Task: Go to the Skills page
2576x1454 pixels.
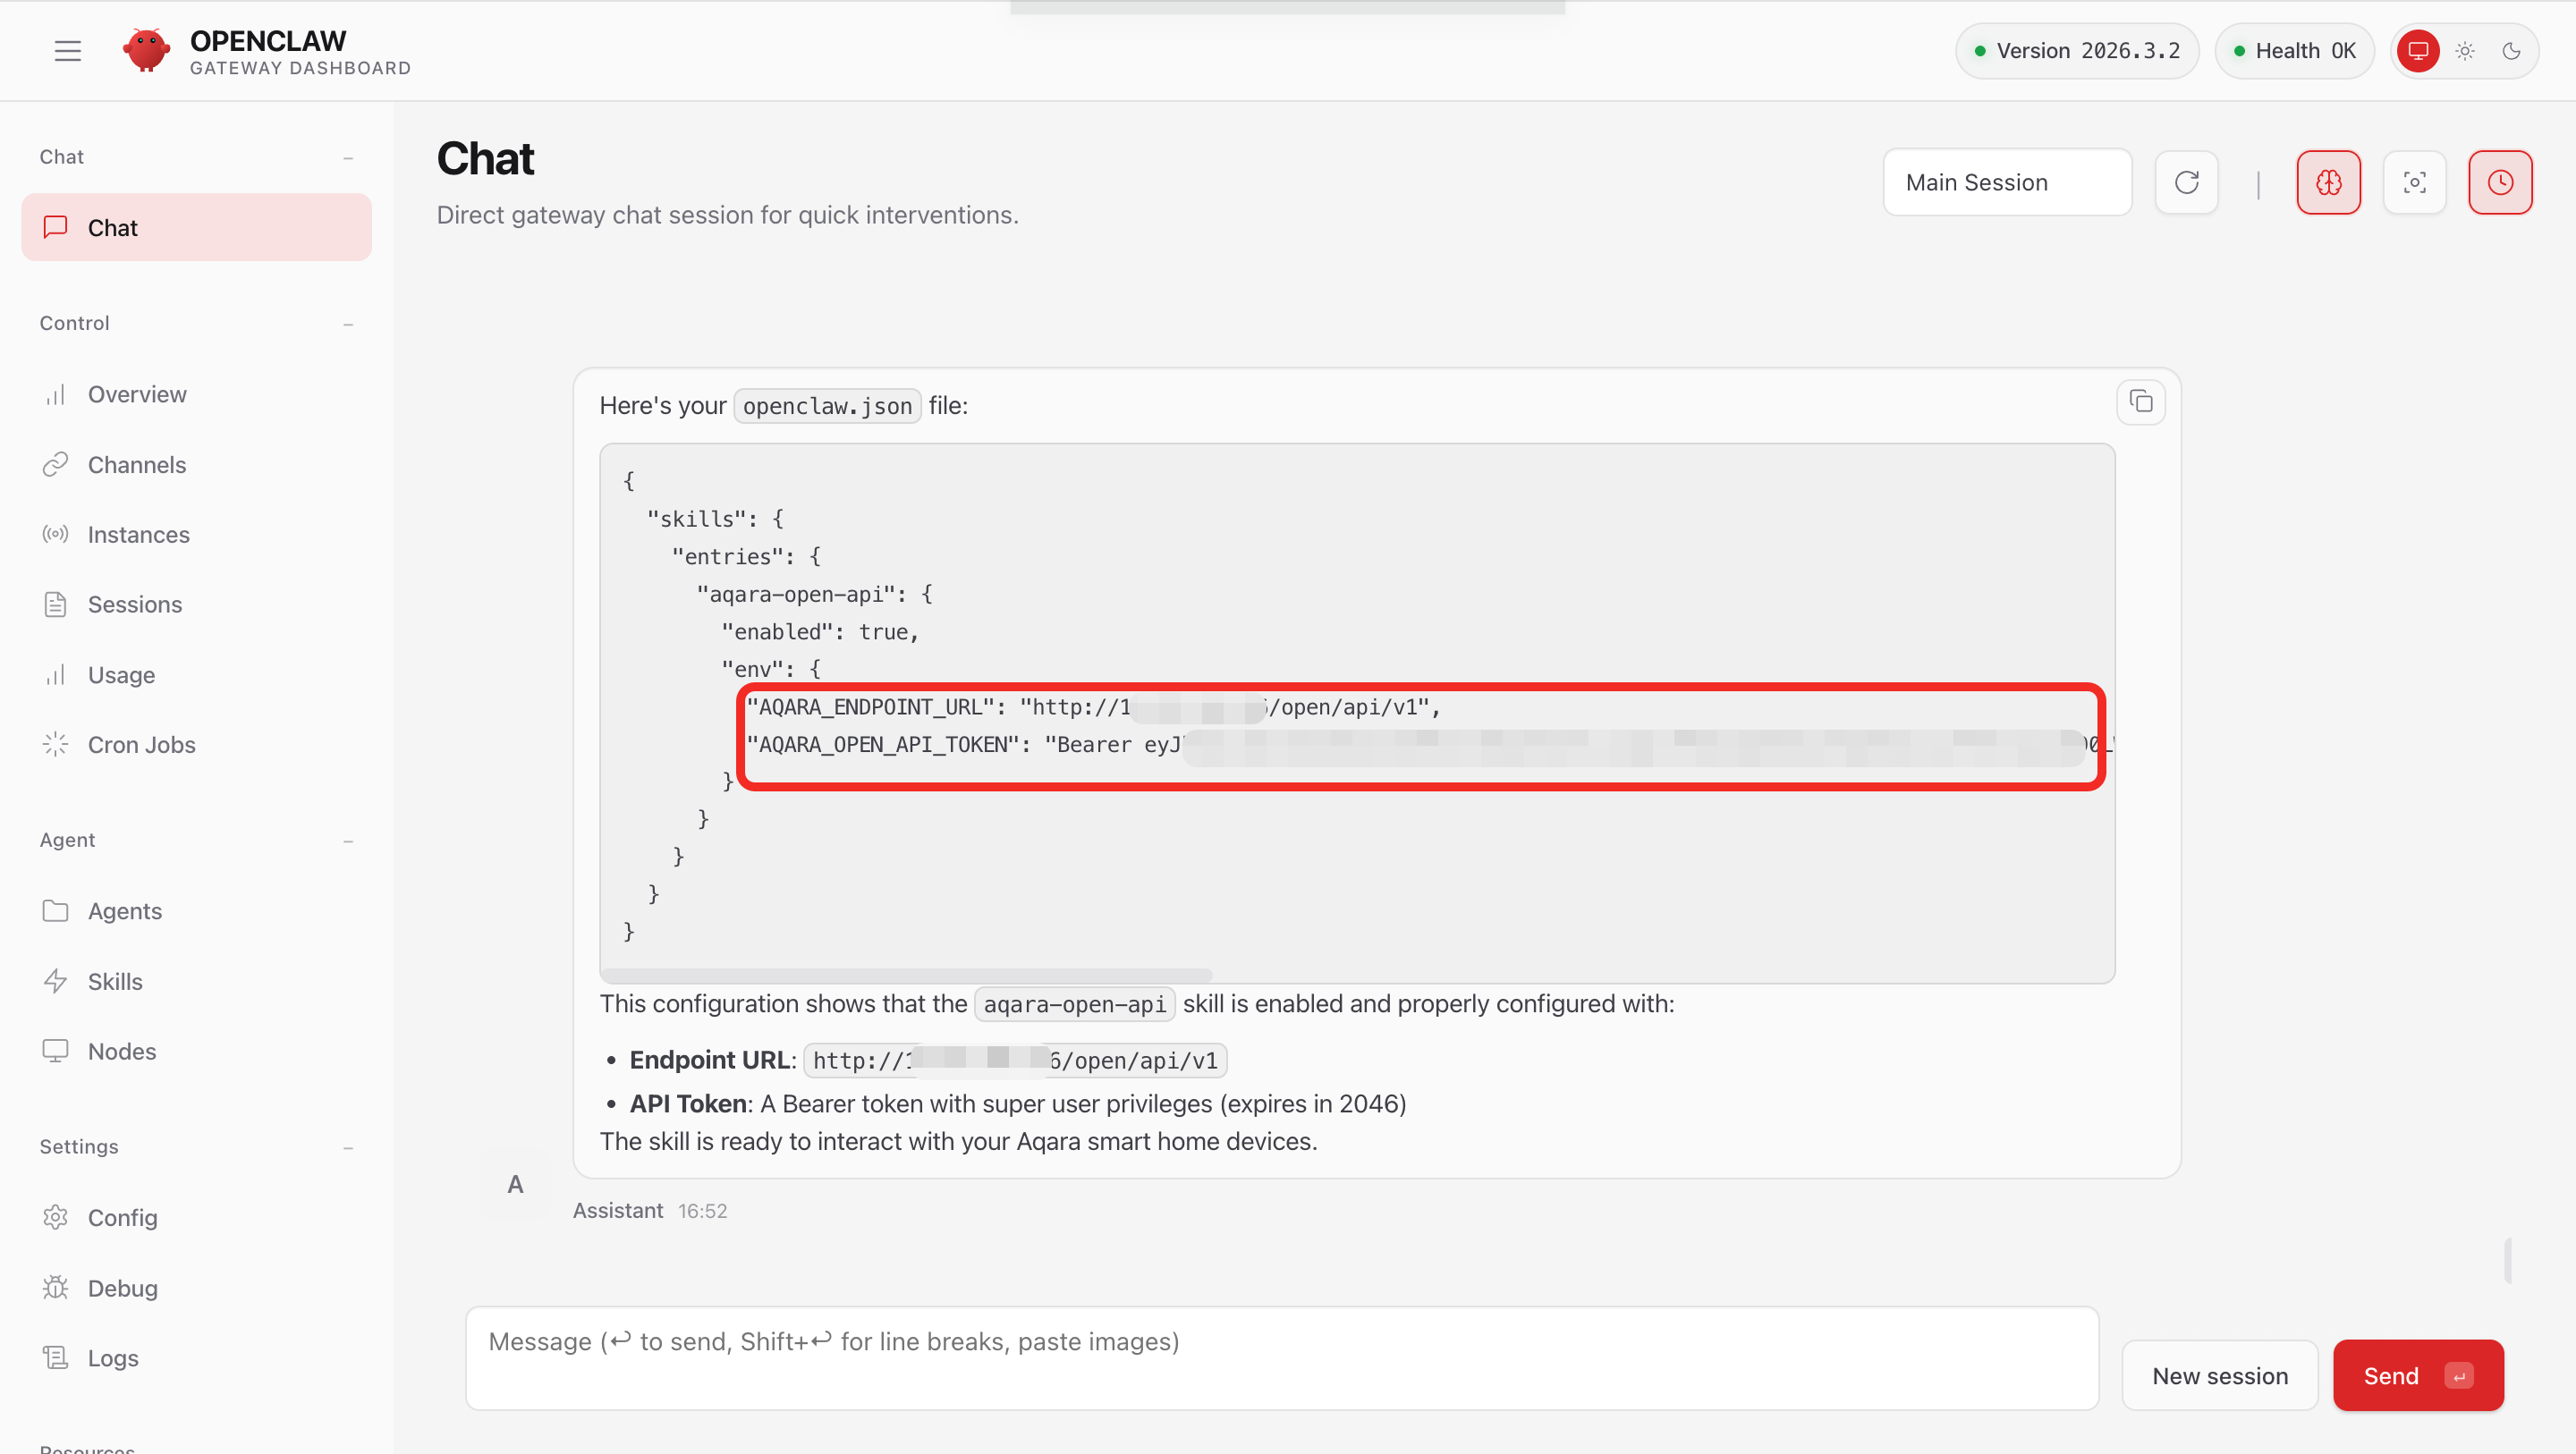Action: [x=114, y=981]
